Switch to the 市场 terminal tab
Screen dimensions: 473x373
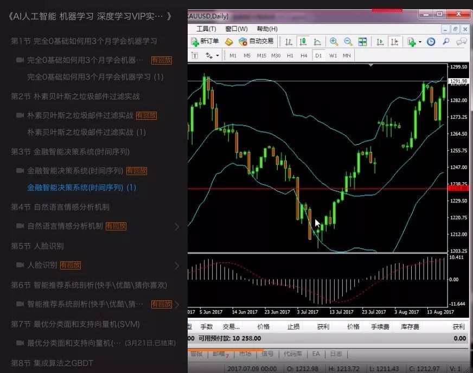(x=245, y=354)
